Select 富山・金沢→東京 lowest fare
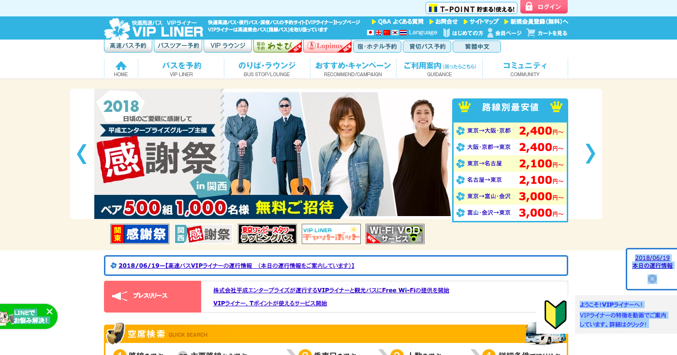This screenshot has width=677, height=355. pyautogui.click(x=510, y=213)
